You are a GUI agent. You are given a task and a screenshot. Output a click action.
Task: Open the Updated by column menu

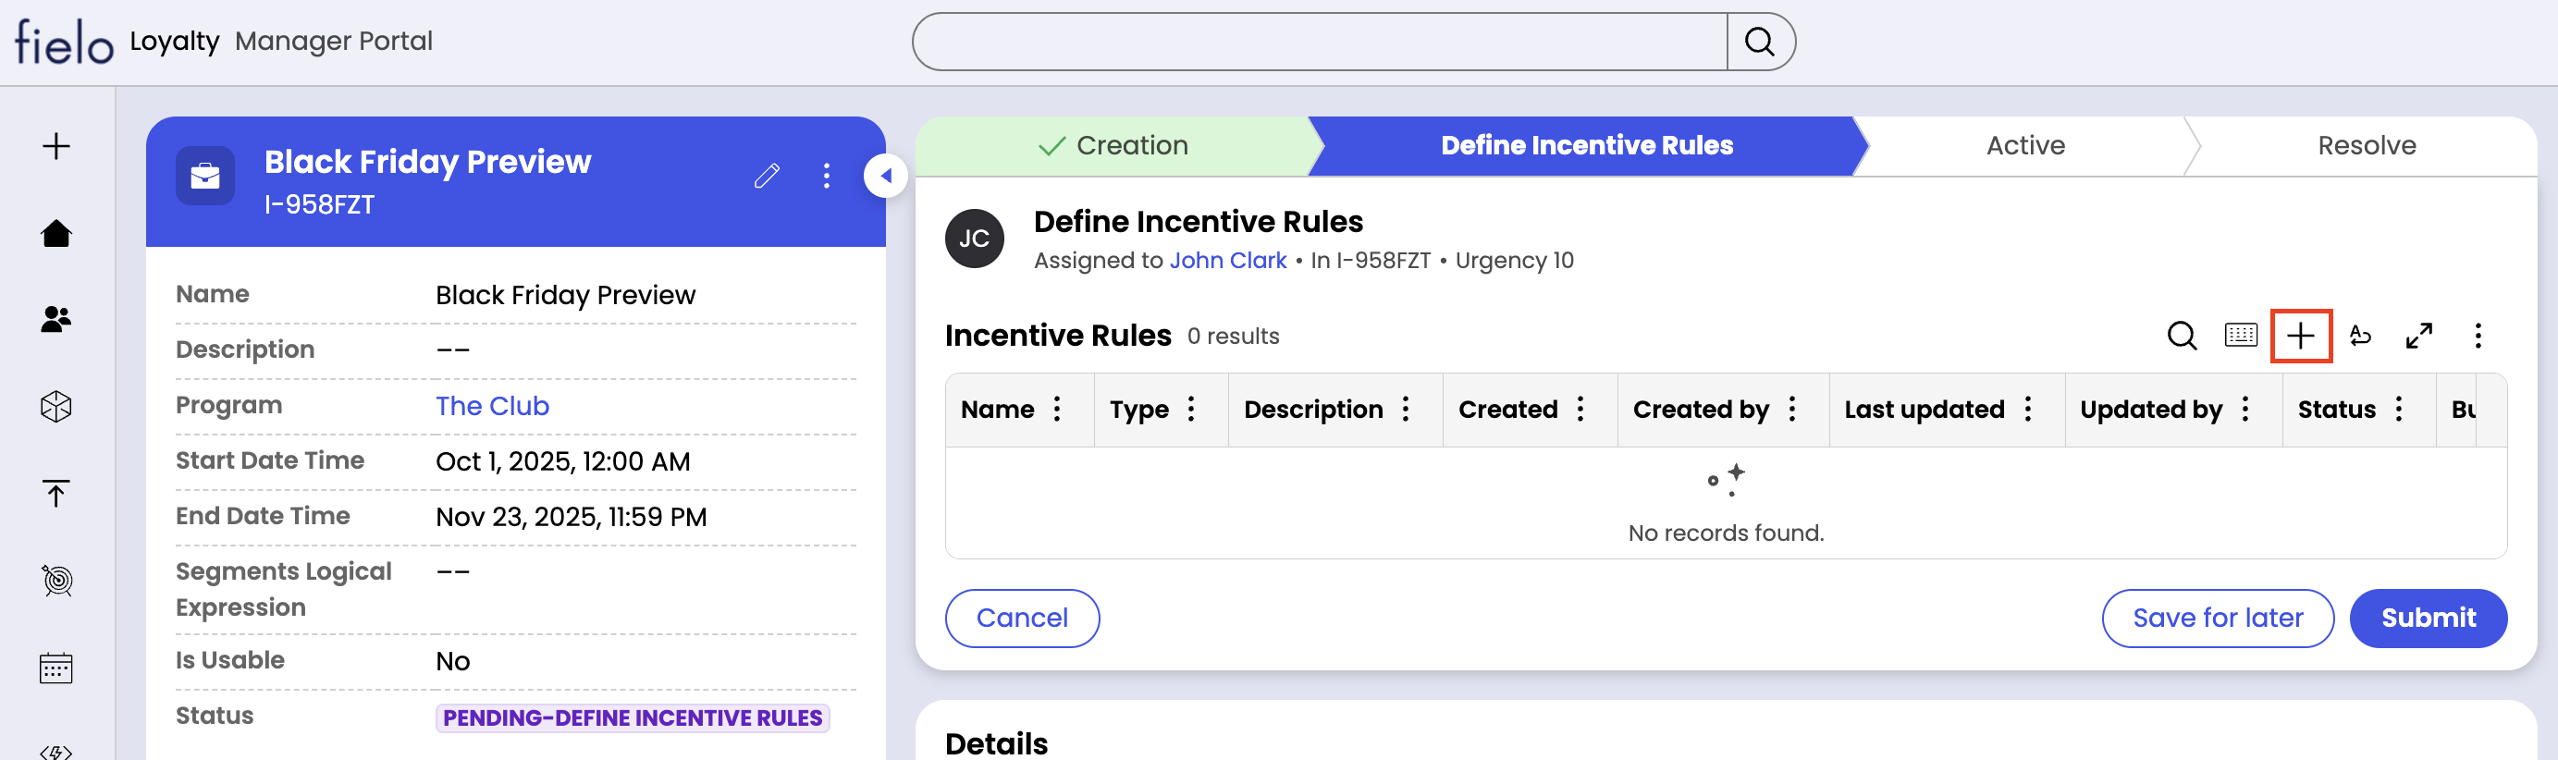[2245, 409]
